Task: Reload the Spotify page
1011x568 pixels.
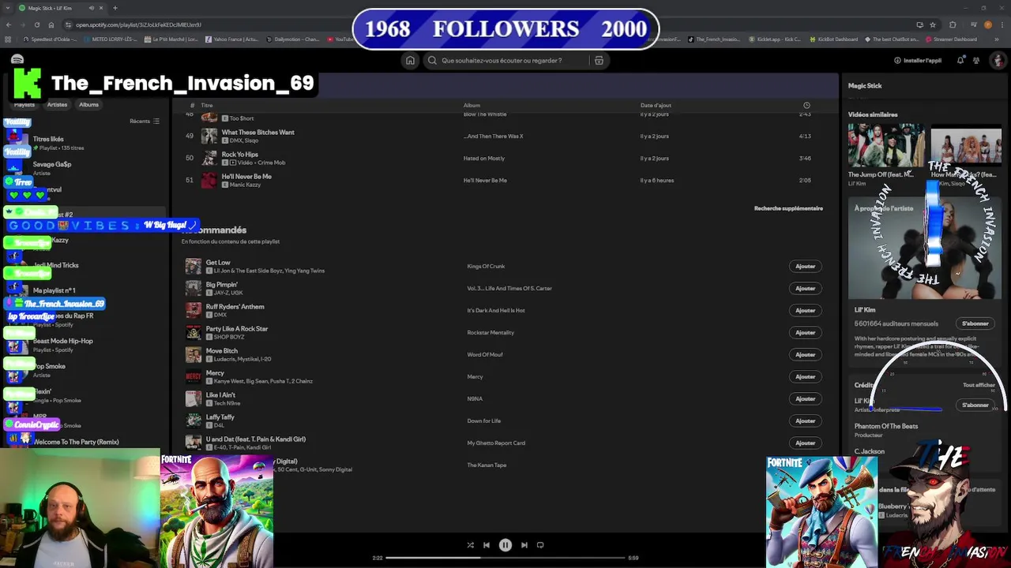Action: (37, 24)
